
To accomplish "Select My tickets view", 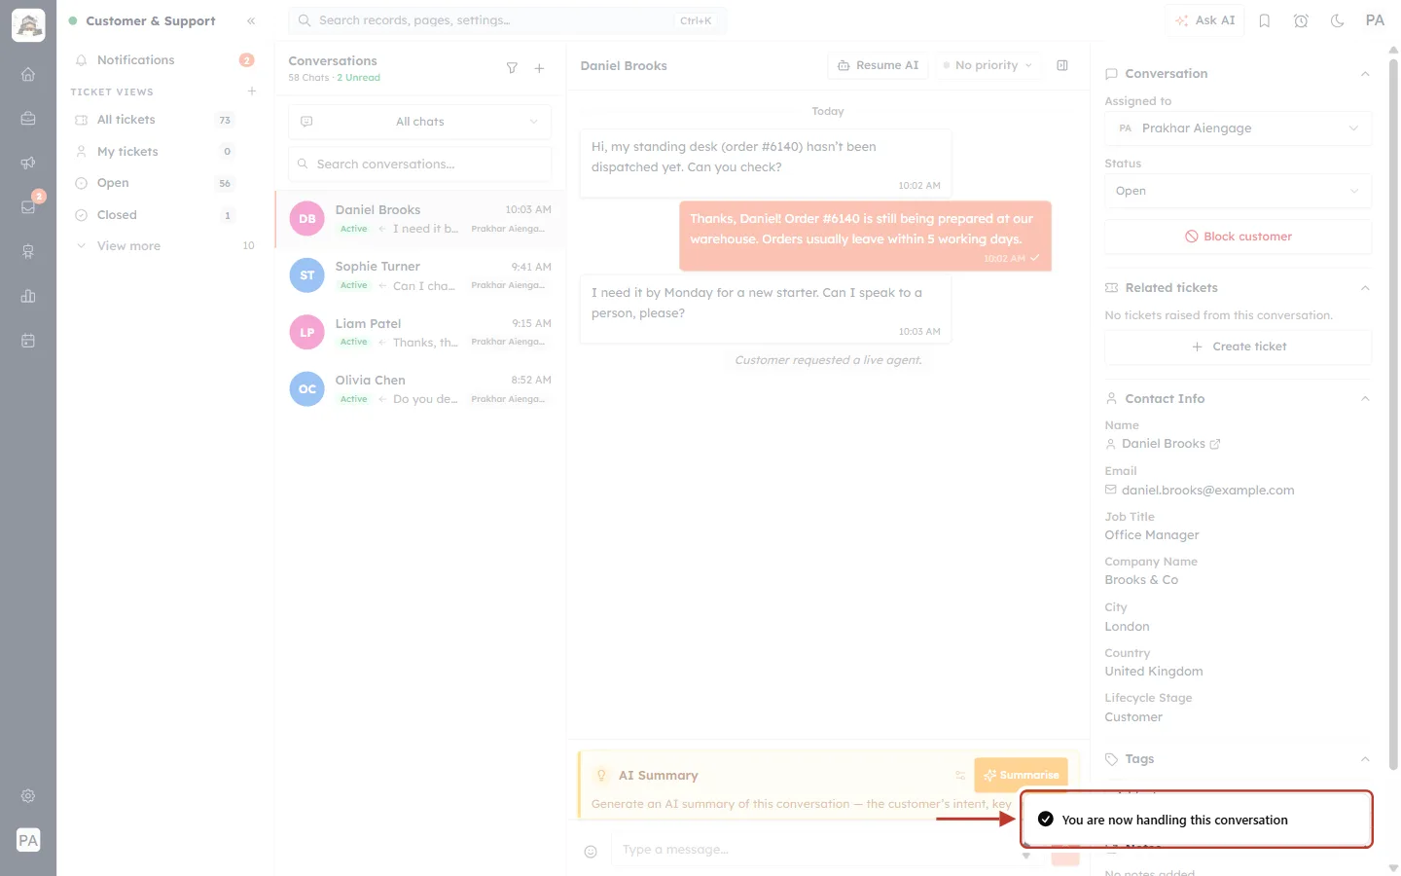I will [165, 152].
